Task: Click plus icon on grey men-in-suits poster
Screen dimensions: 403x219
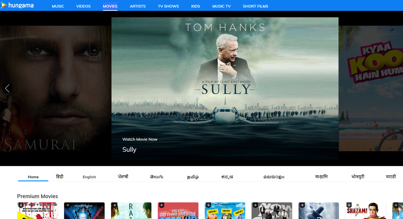Action: click(x=255, y=205)
